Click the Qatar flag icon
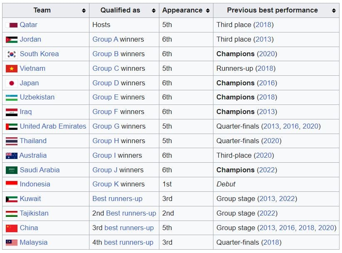The width and height of the screenshot is (342, 253). tap(12, 25)
